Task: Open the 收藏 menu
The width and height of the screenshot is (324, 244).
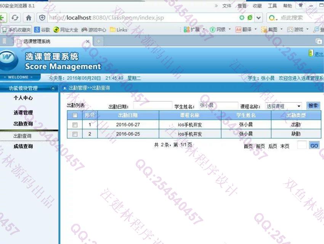Action: (257, 6)
